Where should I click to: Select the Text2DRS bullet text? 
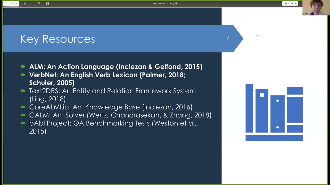coord(112,95)
